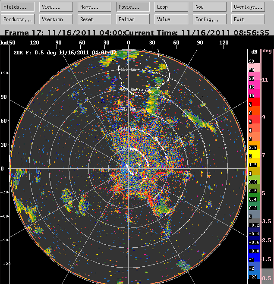
Task: Click the '50 km' range ring label
Action: [127, 129]
